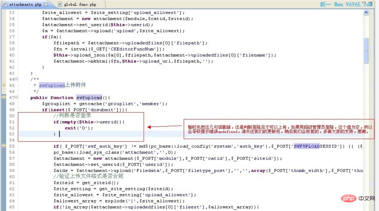This screenshot has height=211, width=379.
Task: Click the "$fn = intval($_GET['CKEditorFuncNum'])" line
Action: coord(109,49)
